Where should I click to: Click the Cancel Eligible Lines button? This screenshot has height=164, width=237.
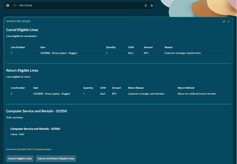[20, 158]
